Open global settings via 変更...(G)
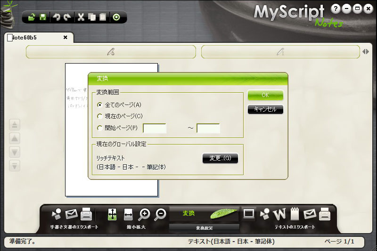The height and width of the screenshot is (251, 377). [220, 158]
